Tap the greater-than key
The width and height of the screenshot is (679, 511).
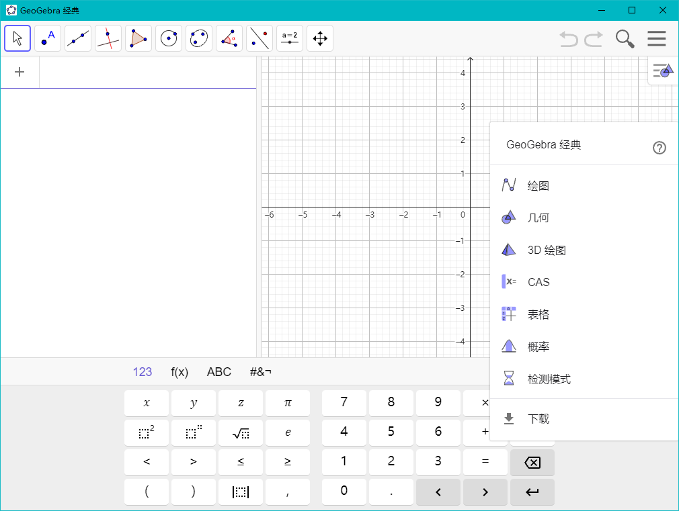coord(194,462)
